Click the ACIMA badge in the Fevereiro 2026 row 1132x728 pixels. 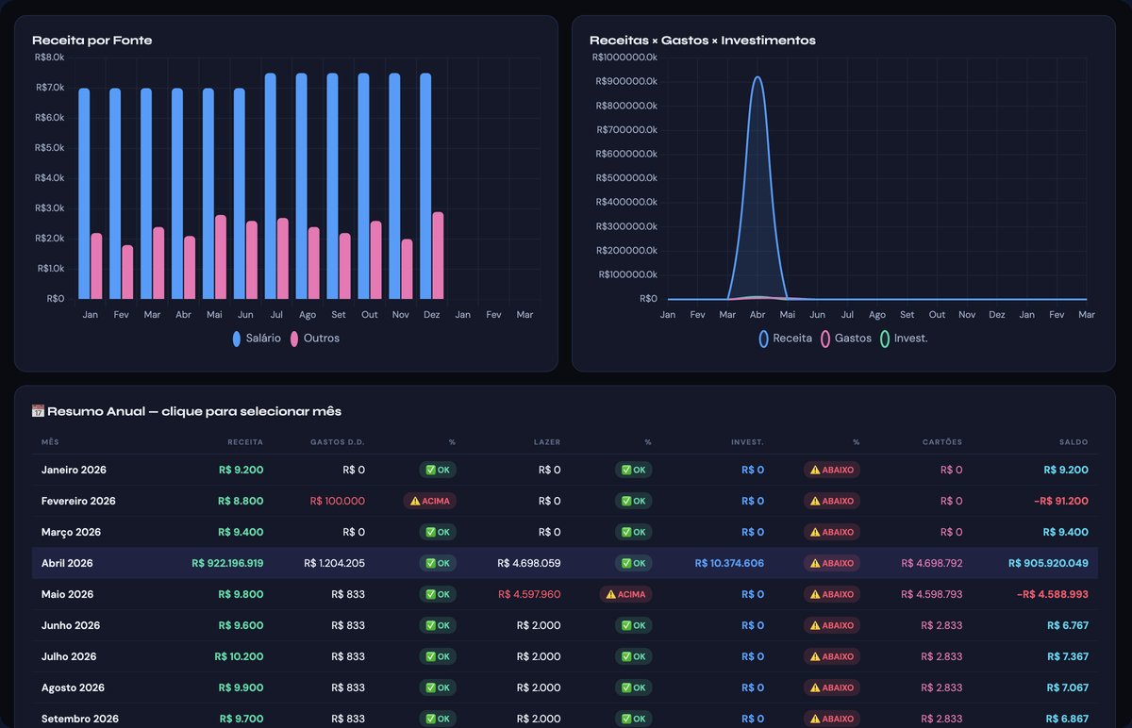[x=429, y=501]
